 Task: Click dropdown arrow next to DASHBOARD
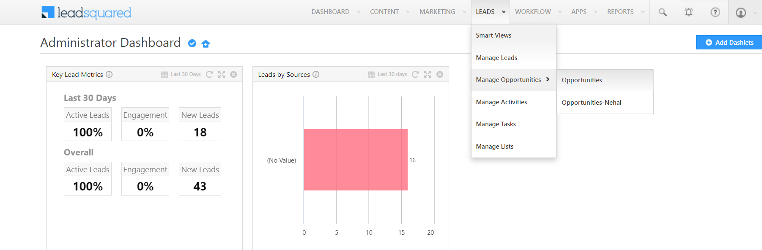tap(359, 12)
